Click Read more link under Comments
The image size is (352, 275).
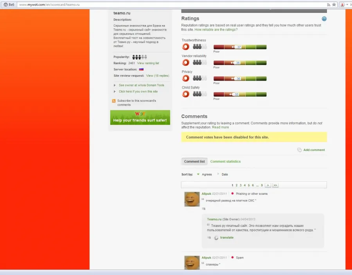point(221,127)
